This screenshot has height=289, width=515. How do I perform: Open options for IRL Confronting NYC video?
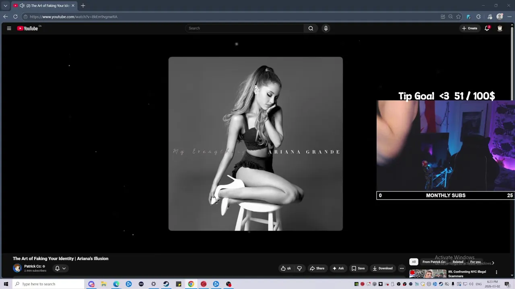[x=496, y=272]
